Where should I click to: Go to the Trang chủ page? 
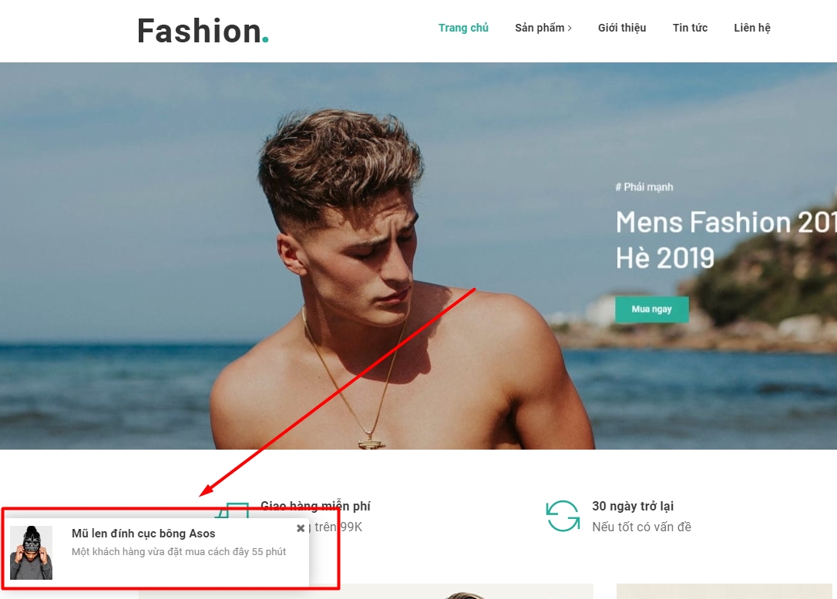pyautogui.click(x=463, y=28)
